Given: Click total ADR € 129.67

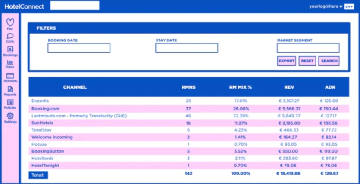Looking at the screenshot, I should tap(329, 174).
